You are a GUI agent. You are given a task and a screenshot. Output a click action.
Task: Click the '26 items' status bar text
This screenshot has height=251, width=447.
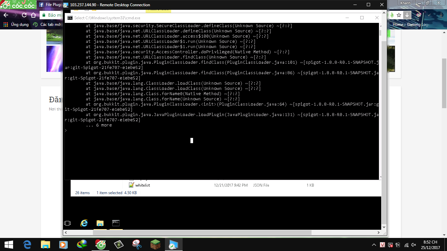tap(82, 193)
